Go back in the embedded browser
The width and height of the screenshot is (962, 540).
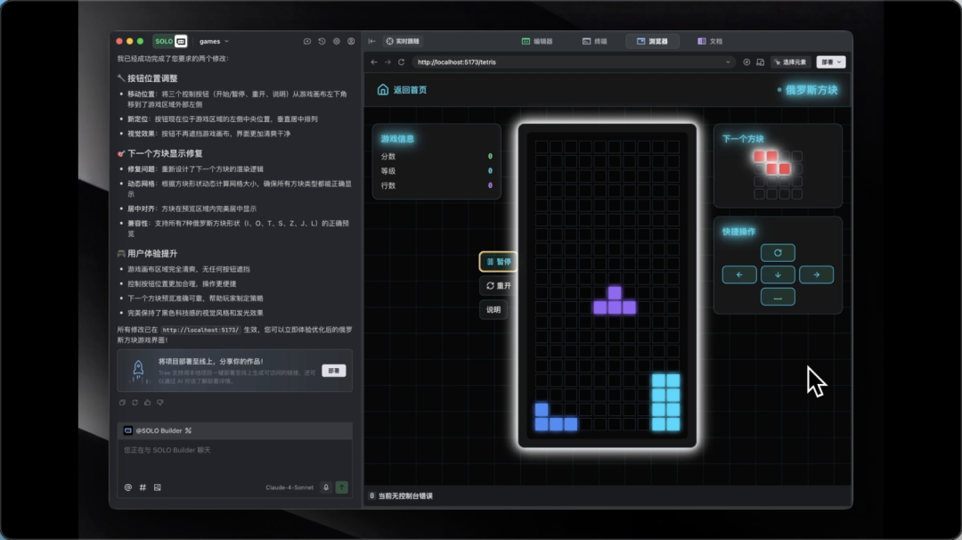pyautogui.click(x=373, y=62)
